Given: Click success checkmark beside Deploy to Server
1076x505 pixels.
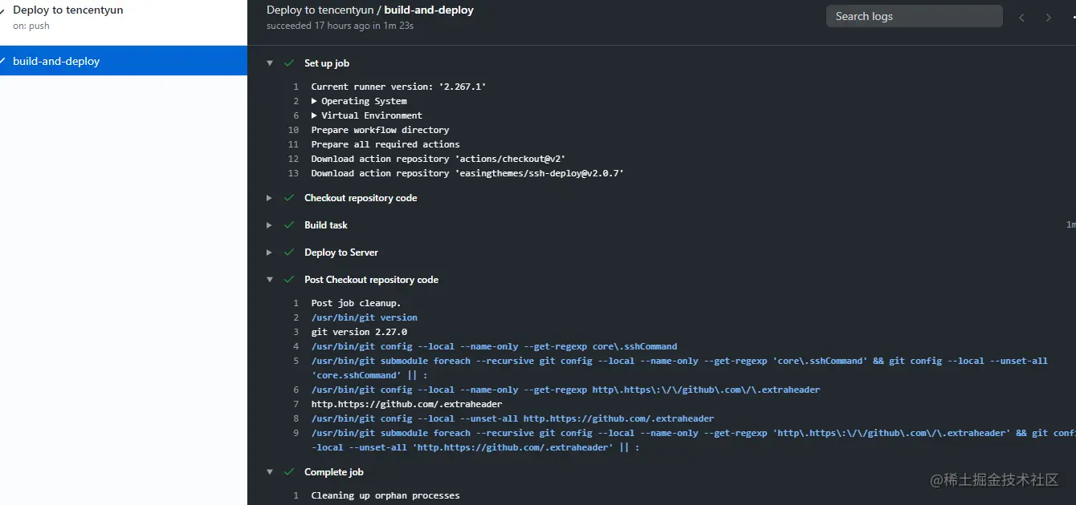Looking at the screenshot, I should click(x=289, y=252).
